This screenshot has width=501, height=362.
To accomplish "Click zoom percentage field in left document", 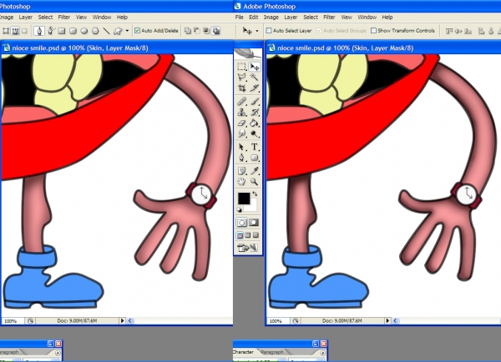I will 12,321.
